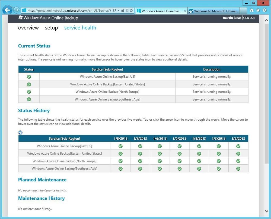The height and width of the screenshot is (219, 271).
Task: Click the address bar URL field
Action: [x=69, y=10]
